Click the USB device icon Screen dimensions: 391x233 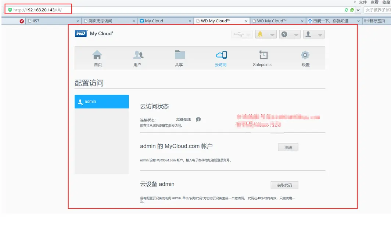pos(238,34)
